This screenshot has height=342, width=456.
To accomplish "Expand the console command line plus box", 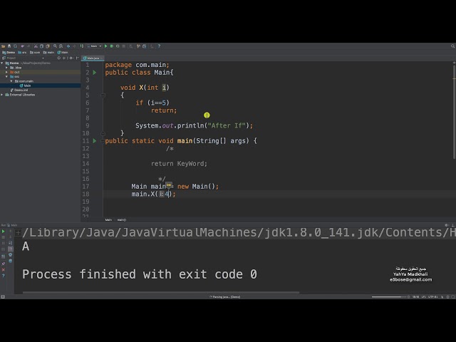I will [18, 232].
